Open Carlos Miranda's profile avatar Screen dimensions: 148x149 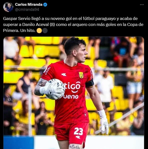tap(8, 7)
